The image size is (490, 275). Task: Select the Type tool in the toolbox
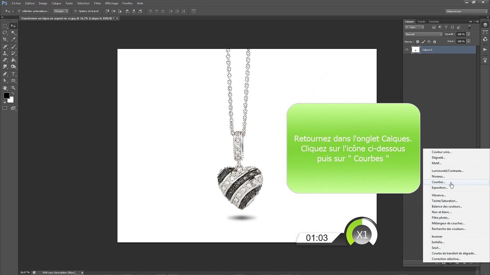13,74
